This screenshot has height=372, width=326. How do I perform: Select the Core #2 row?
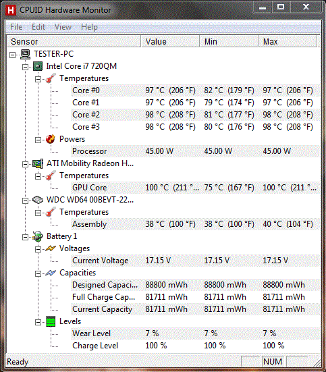(x=195, y=115)
